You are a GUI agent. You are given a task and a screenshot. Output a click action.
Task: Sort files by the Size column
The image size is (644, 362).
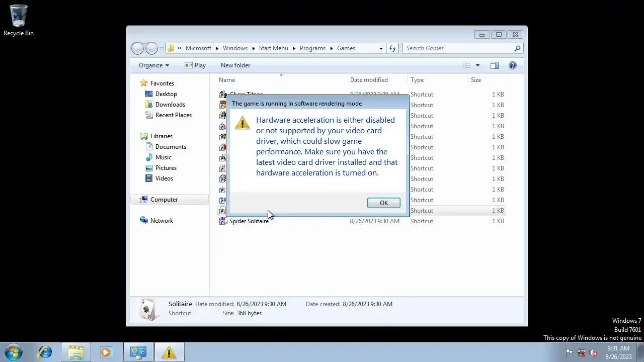click(x=476, y=80)
